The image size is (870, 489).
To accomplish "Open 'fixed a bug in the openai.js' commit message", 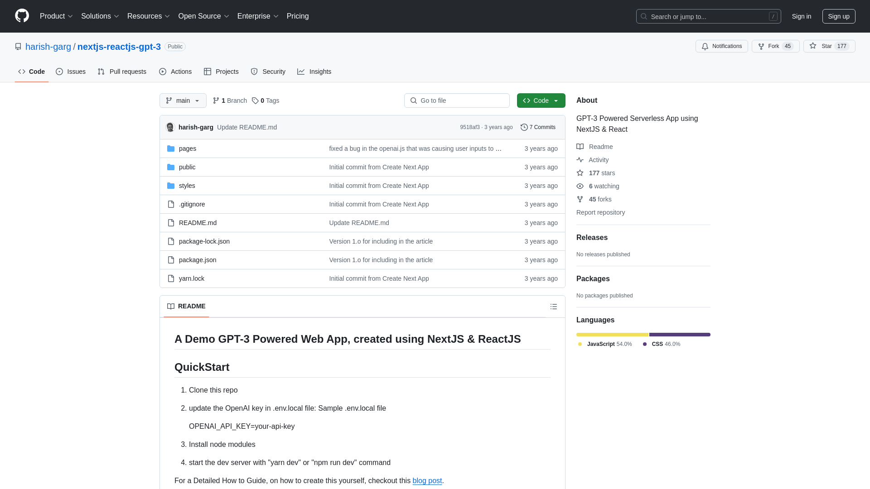I will click(x=415, y=149).
